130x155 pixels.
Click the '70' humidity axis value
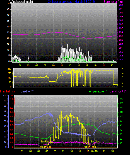coord(5,111)
